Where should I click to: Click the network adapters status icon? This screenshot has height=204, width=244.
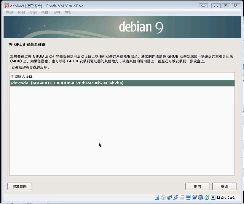click(x=169, y=197)
